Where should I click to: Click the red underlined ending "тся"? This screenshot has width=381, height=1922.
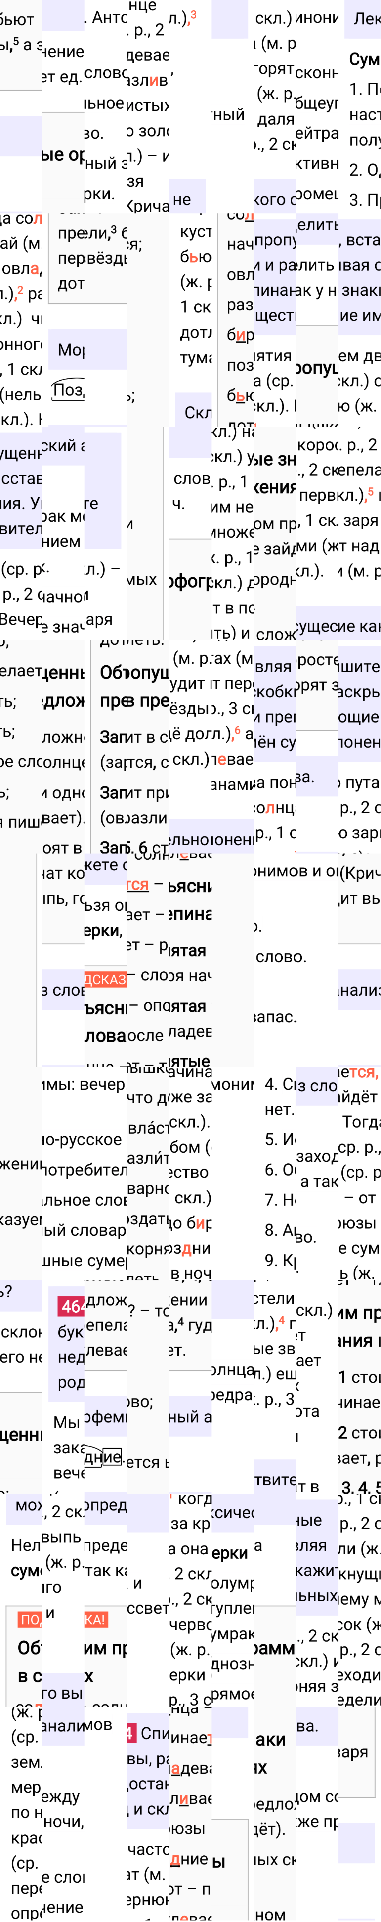point(138,884)
